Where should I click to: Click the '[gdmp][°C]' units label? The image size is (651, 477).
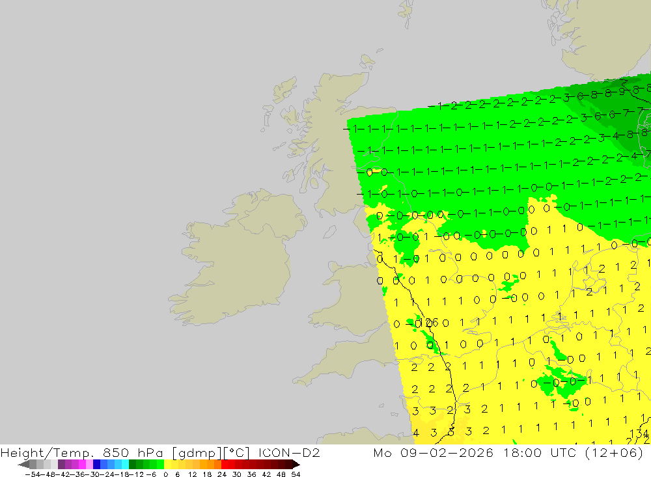coord(211,453)
